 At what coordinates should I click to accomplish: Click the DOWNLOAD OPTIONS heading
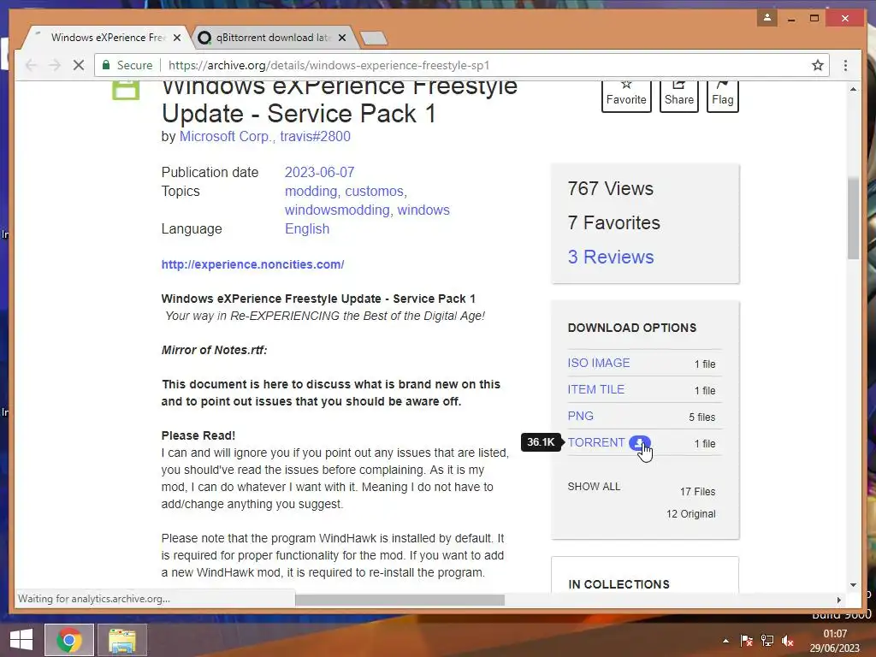tap(632, 328)
